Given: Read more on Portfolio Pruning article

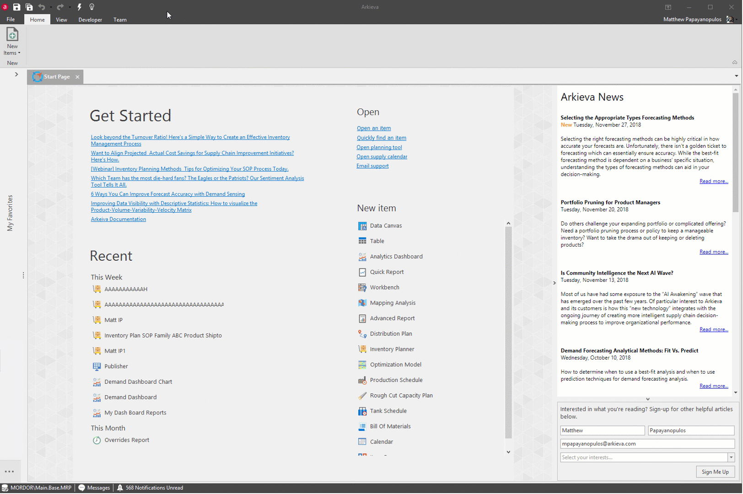Looking at the screenshot, I should click(x=713, y=252).
